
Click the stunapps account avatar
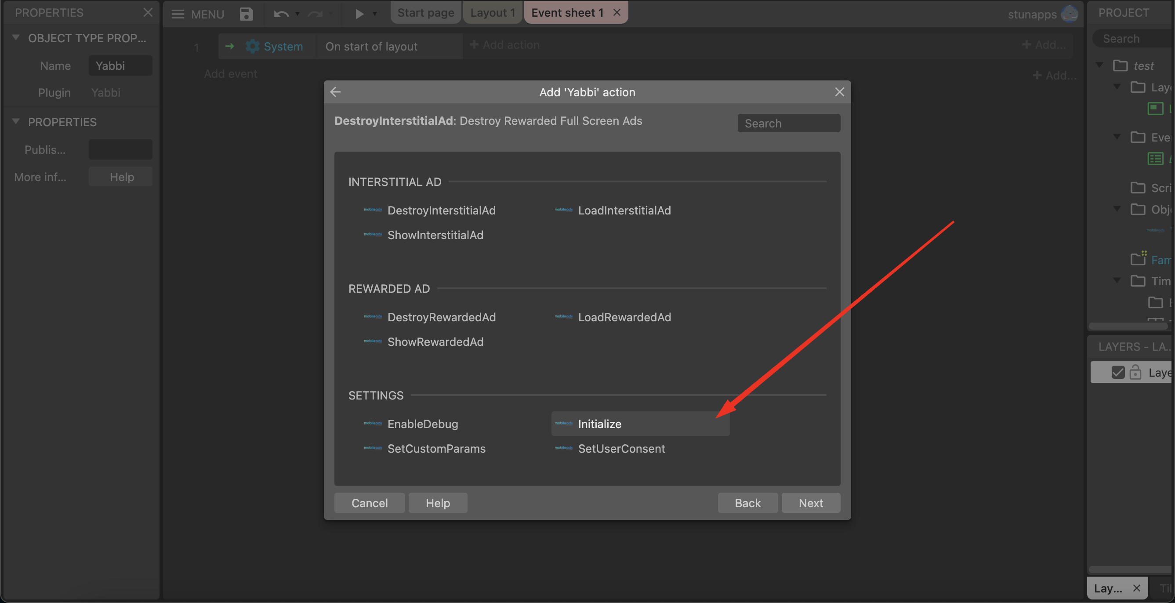[1069, 14]
